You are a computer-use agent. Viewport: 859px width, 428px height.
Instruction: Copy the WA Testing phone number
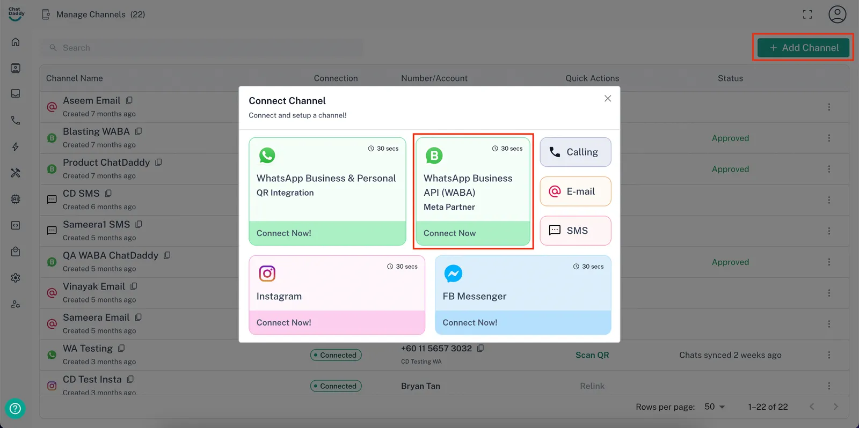(x=481, y=348)
